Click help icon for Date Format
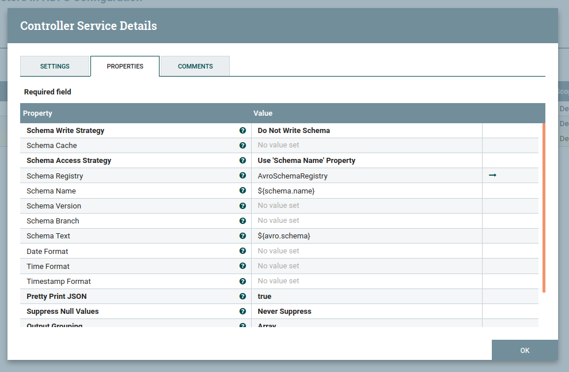569x372 pixels. tap(242, 251)
